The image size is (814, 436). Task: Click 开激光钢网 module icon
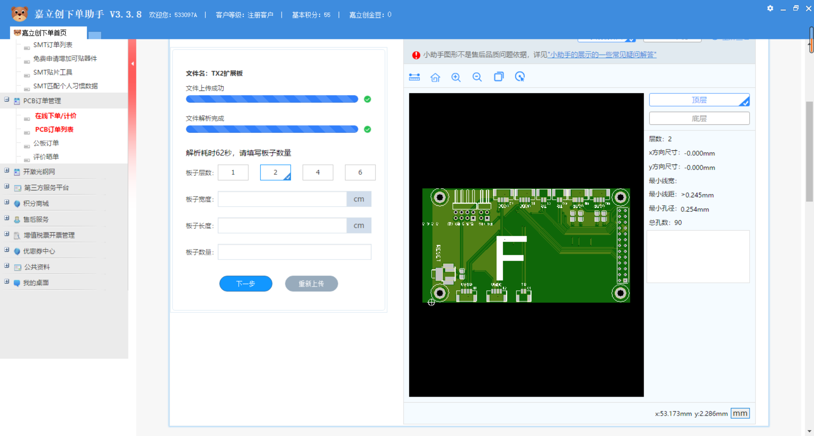17,172
